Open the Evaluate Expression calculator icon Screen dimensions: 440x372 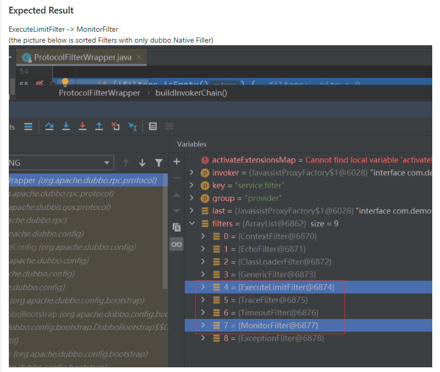click(153, 126)
